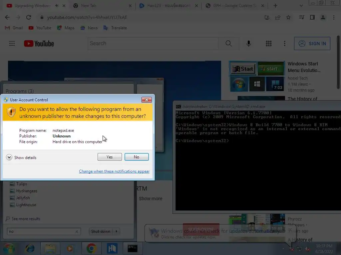The width and height of the screenshot is (341, 255).
Task: Click Action Center flag tray icon
Action: point(291,249)
